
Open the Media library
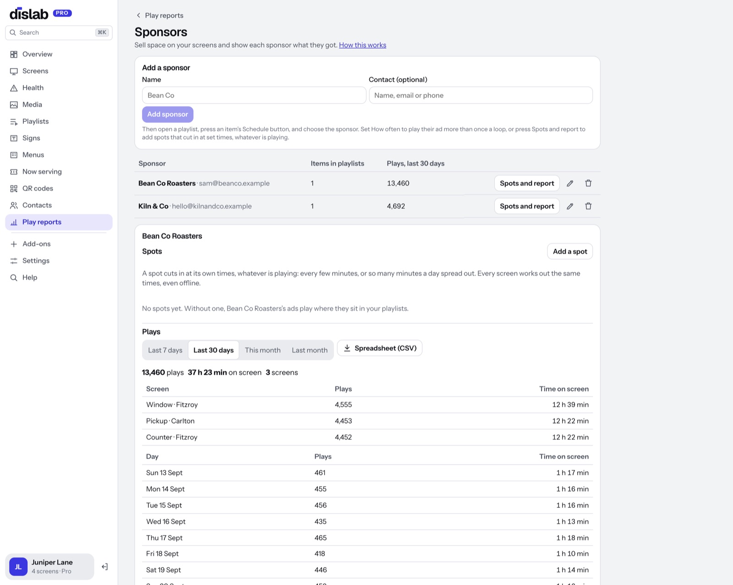[x=59, y=104]
